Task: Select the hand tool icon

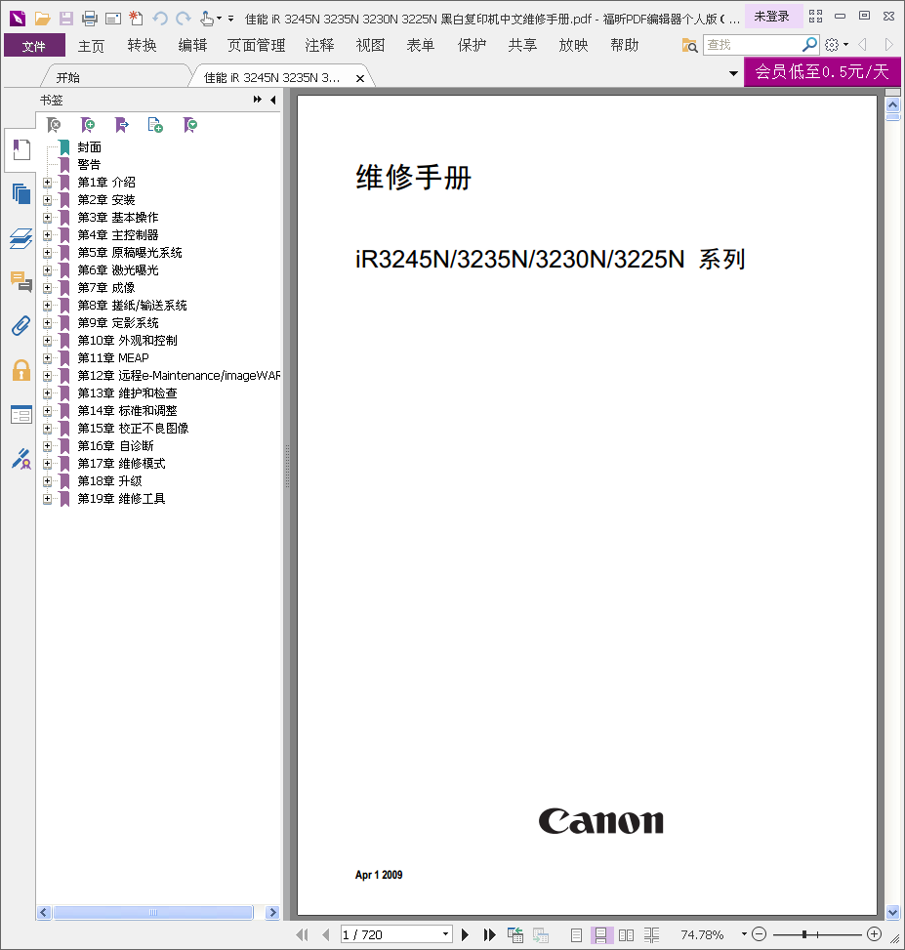Action: [207, 19]
